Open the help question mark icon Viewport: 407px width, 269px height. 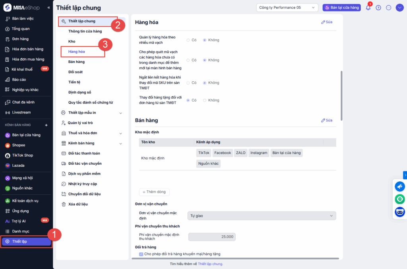(x=378, y=8)
